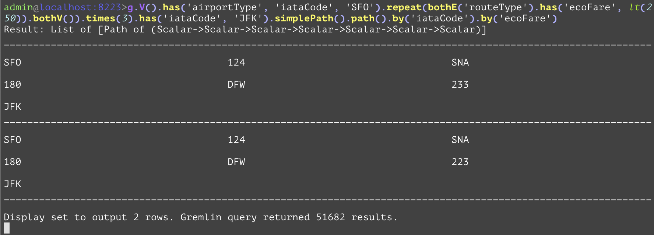Click JFK in the first result path
This screenshot has width=654, height=235.
tap(13, 107)
